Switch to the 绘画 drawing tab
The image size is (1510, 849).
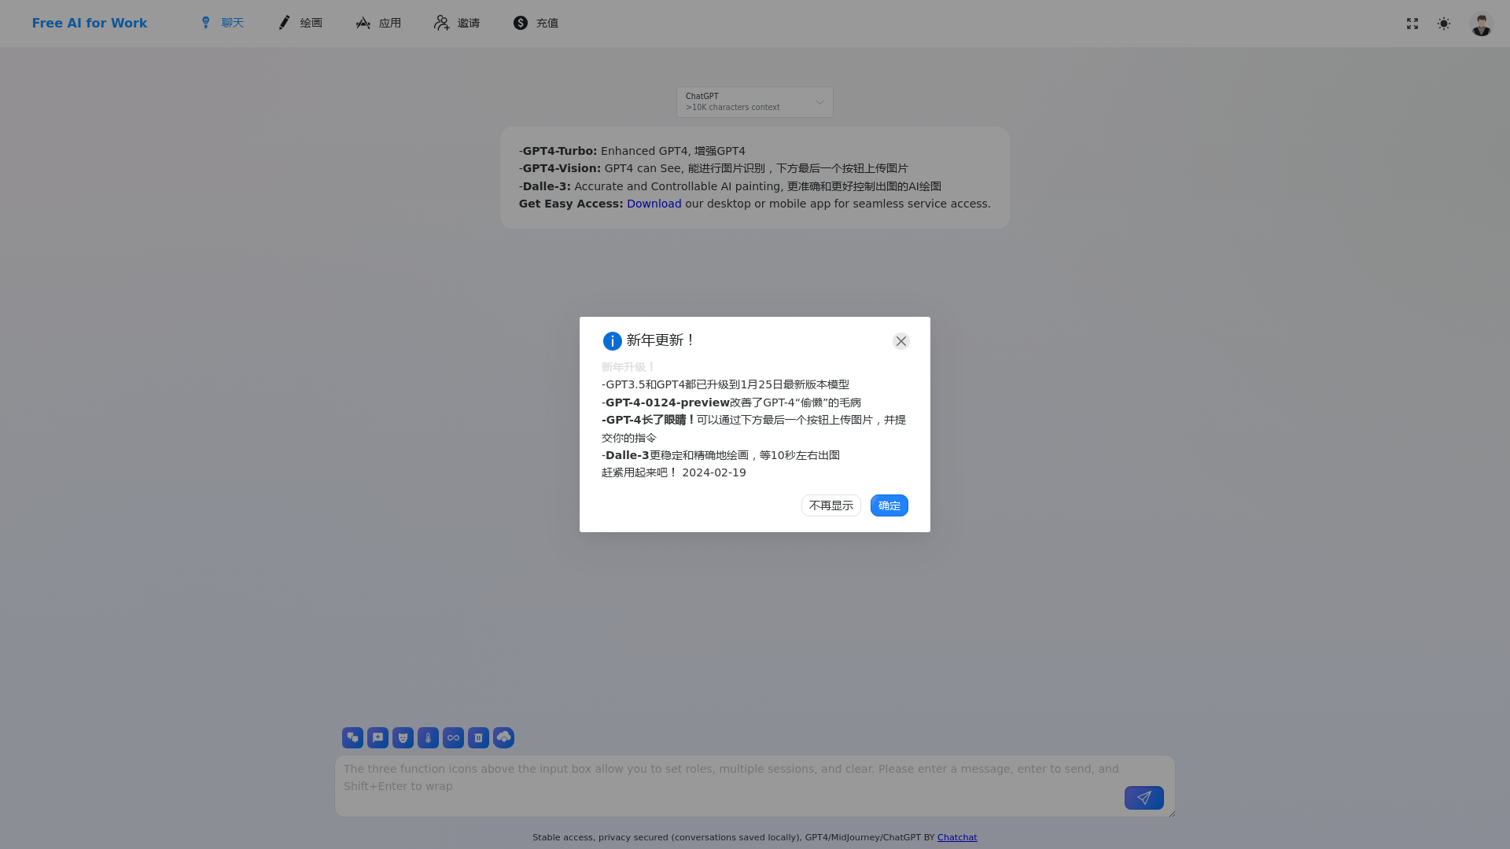coord(300,24)
